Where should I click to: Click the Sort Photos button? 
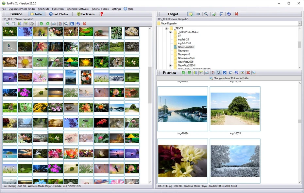click(59, 14)
